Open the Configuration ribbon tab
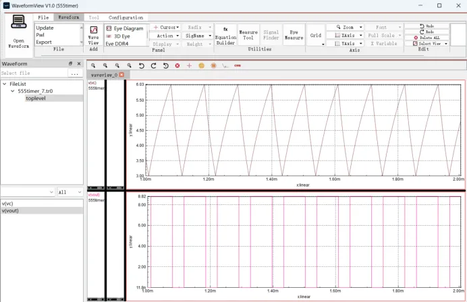Image resolution: width=467 pixels, height=302 pixels. pyautogui.click(x=126, y=18)
